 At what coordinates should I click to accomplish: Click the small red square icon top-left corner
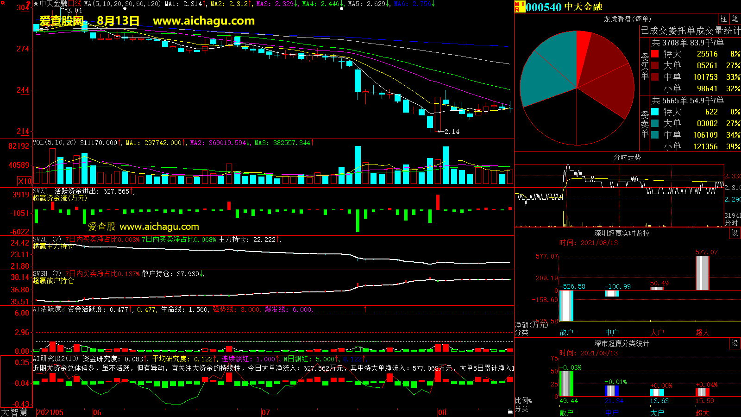click(3, 3)
